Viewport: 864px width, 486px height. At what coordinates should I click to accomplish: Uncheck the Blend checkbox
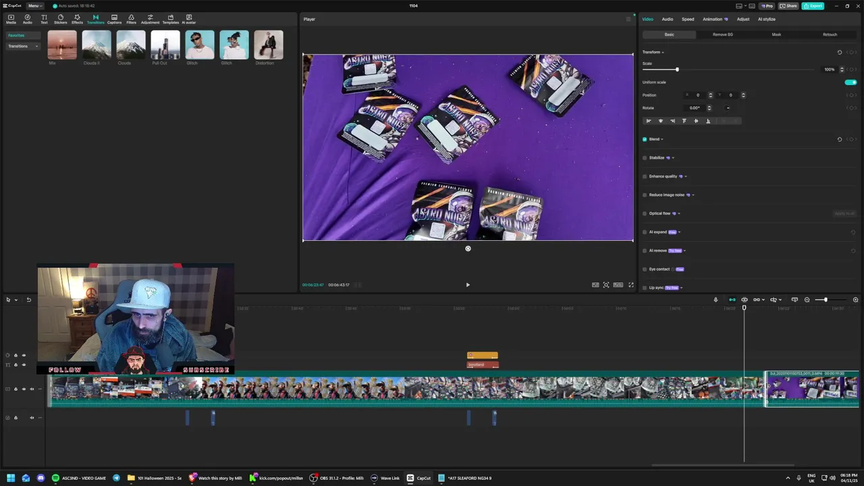click(x=645, y=139)
